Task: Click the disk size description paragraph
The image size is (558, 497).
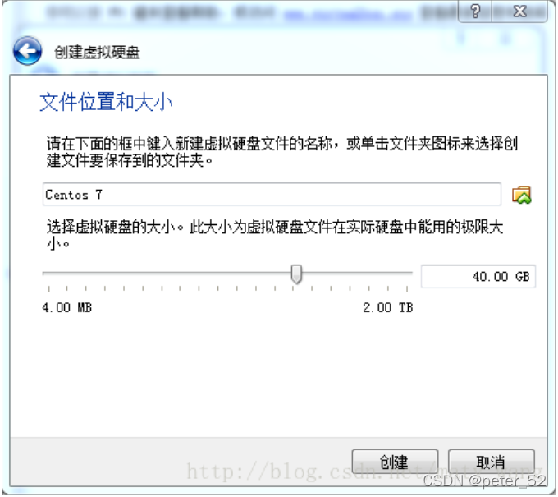Action: tap(275, 235)
